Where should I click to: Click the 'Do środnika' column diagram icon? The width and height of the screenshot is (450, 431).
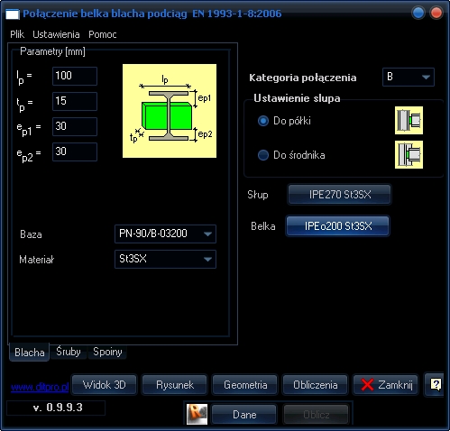[409, 154]
